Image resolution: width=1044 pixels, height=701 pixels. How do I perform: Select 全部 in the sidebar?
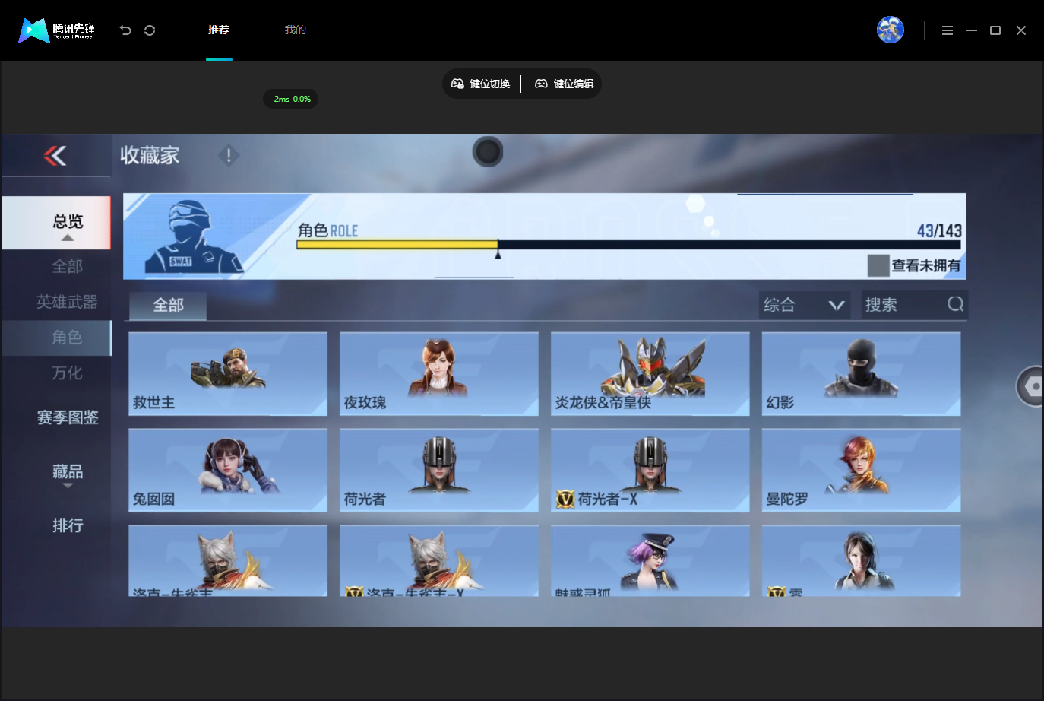click(67, 266)
